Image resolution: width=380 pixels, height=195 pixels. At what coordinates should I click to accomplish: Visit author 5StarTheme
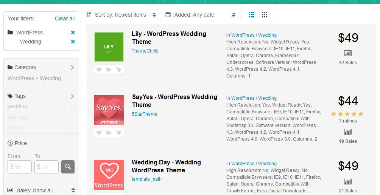click(x=145, y=114)
